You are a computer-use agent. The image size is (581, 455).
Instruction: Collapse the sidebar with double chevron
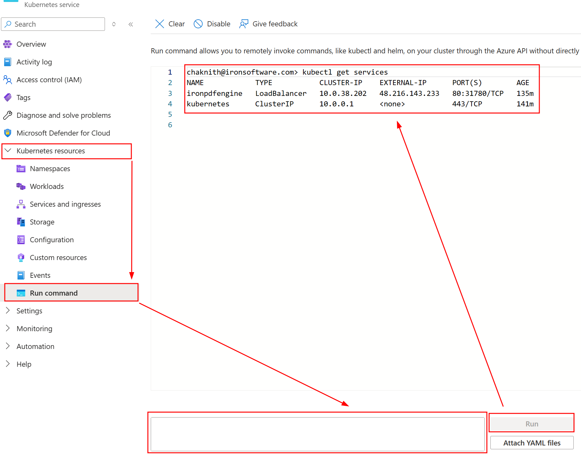131,24
